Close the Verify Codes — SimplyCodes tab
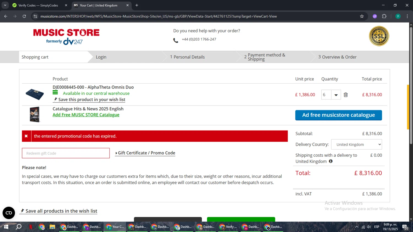Image resolution: width=413 pixels, height=232 pixels. point(66,5)
